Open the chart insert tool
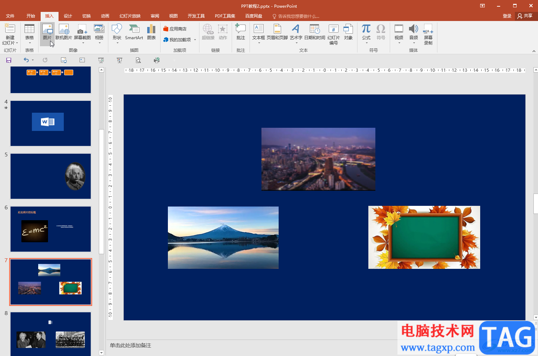Image resolution: width=538 pixels, height=356 pixels. pos(151,33)
